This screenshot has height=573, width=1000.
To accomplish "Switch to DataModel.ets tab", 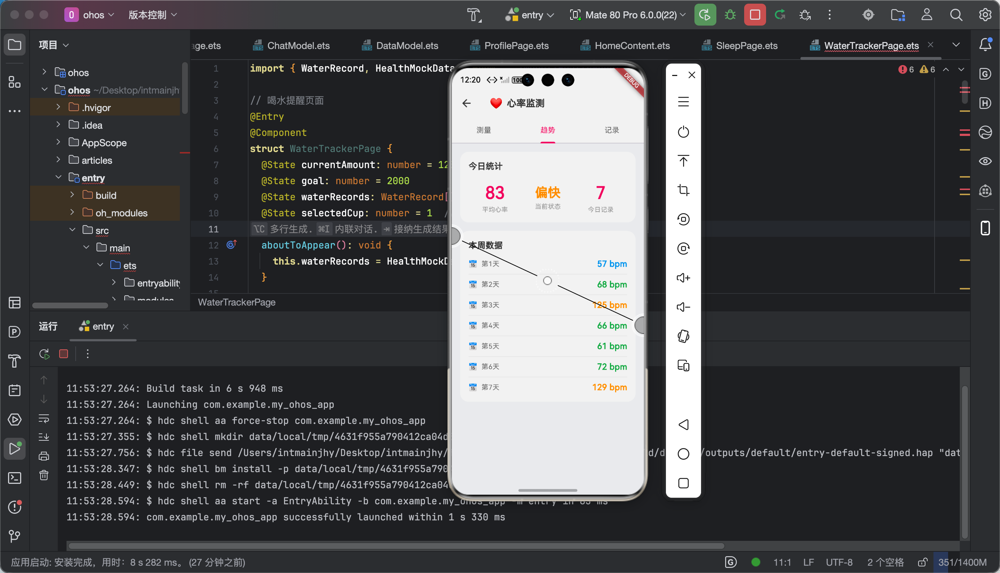I will coord(400,46).
